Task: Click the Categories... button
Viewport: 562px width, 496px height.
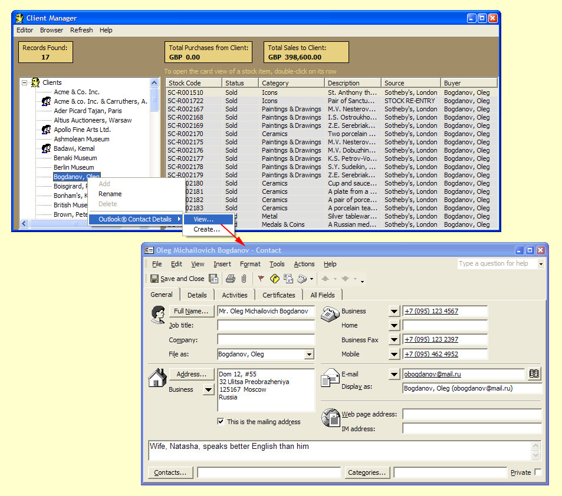Action: pos(367,472)
